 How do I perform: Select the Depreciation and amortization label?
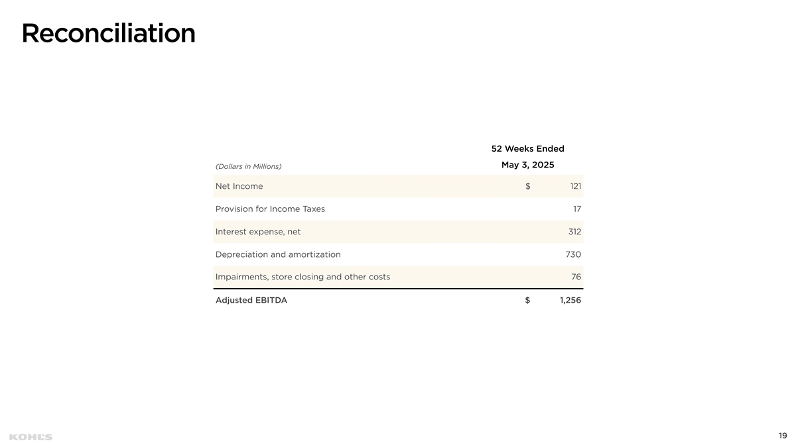[x=278, y=254]
